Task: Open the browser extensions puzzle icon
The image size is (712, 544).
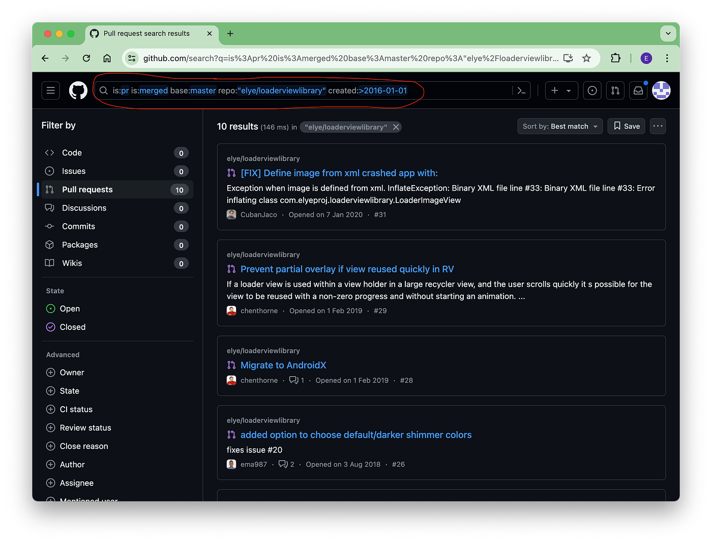Action: click(x=615, y=58)
